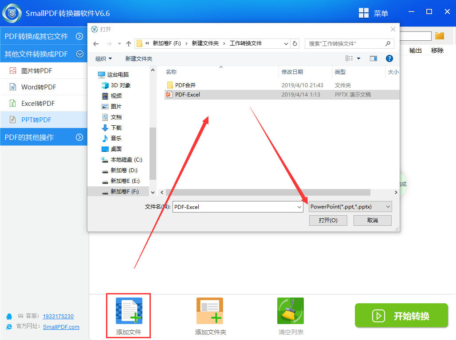Click 新建文件夹 in address path

[205, 43]
